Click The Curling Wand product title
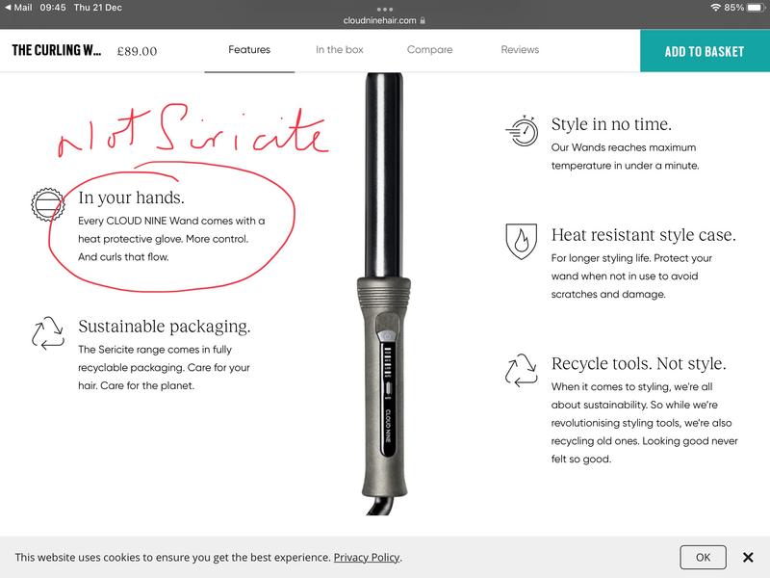Screen dimensions: 770x578 (x=56, y=51)
